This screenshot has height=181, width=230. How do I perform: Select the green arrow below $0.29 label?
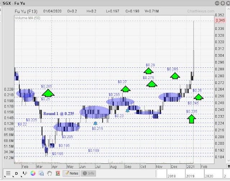148,71
